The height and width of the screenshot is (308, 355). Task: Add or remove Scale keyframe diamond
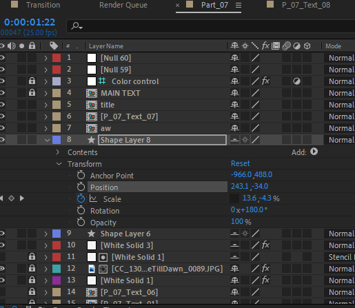point(11,198)
